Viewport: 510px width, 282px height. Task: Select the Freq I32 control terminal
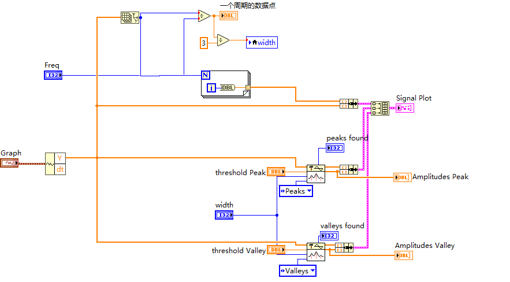(x=53, y=75)
